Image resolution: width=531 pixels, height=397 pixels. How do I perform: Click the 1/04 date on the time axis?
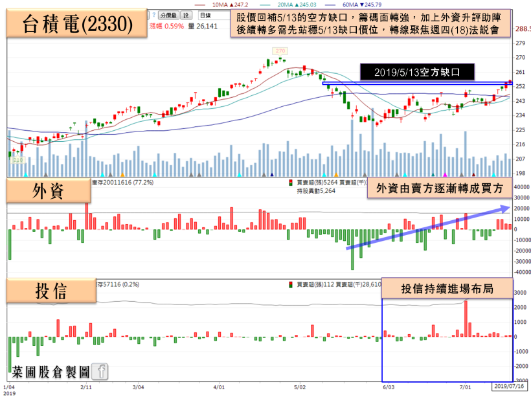coord(9,387)
